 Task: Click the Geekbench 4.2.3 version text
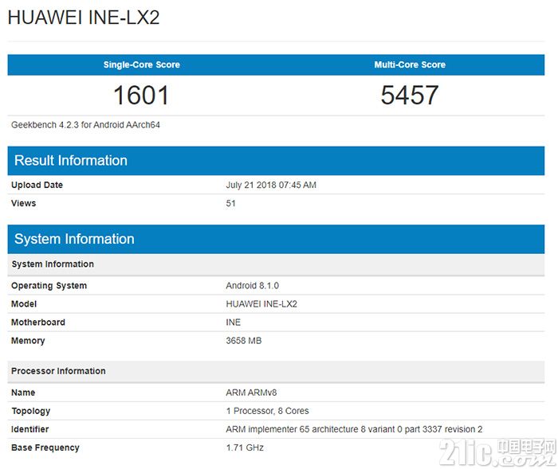(x=85, y=125)
